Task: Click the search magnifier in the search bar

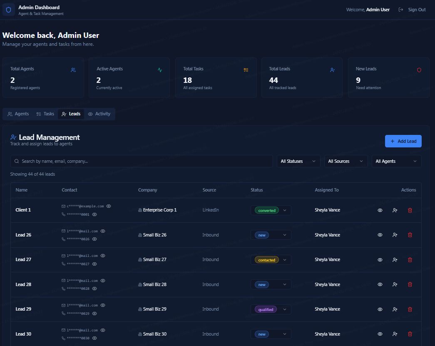Action: click(17, 161)
